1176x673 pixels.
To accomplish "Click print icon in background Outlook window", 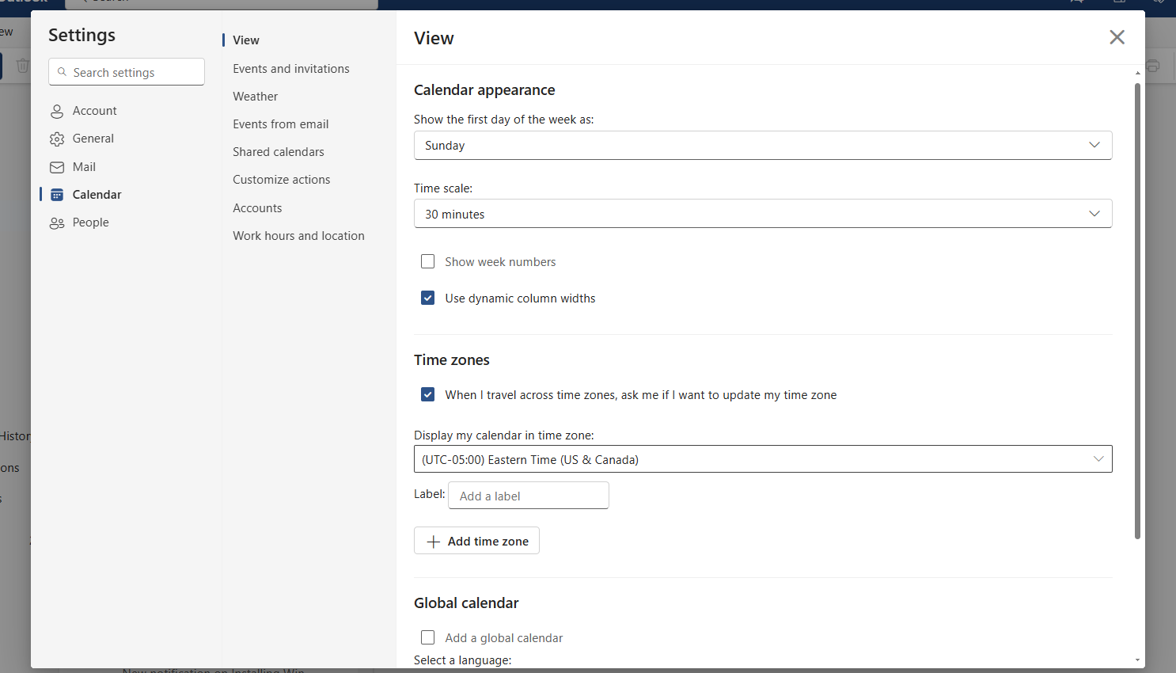I will 1152,66.
